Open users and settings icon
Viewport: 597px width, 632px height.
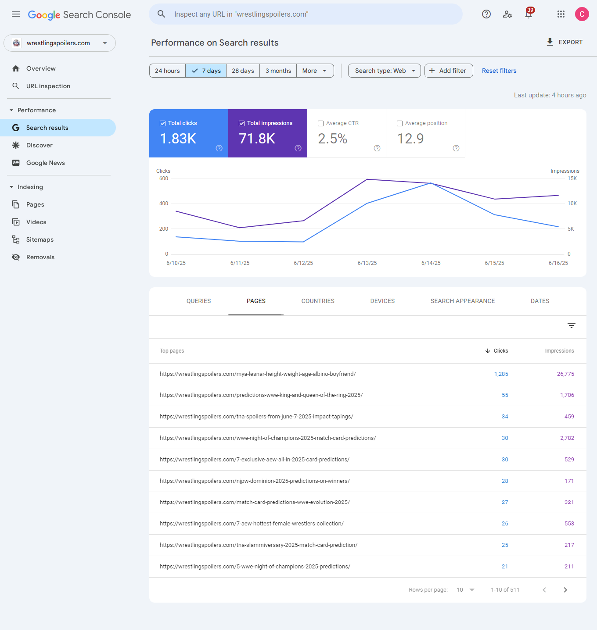[x=507, y=14]
